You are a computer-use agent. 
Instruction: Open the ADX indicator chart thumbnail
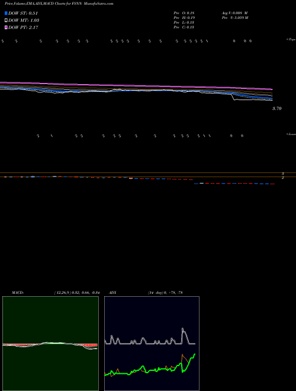click(152, 344)
